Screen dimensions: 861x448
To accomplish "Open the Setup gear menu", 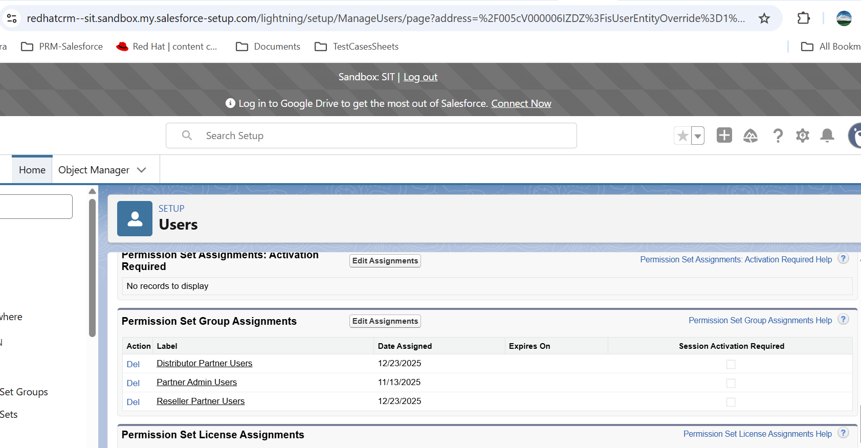I will coord(803,136).
